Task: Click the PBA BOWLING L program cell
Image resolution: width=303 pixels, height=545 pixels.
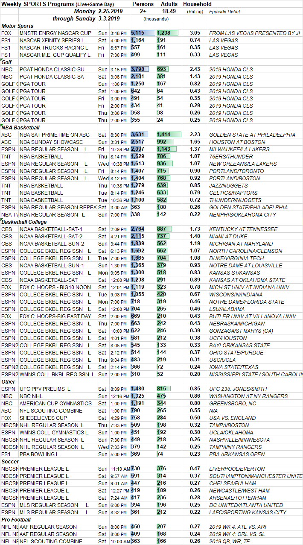Action: pyautogui.click(x=39, y=454)
